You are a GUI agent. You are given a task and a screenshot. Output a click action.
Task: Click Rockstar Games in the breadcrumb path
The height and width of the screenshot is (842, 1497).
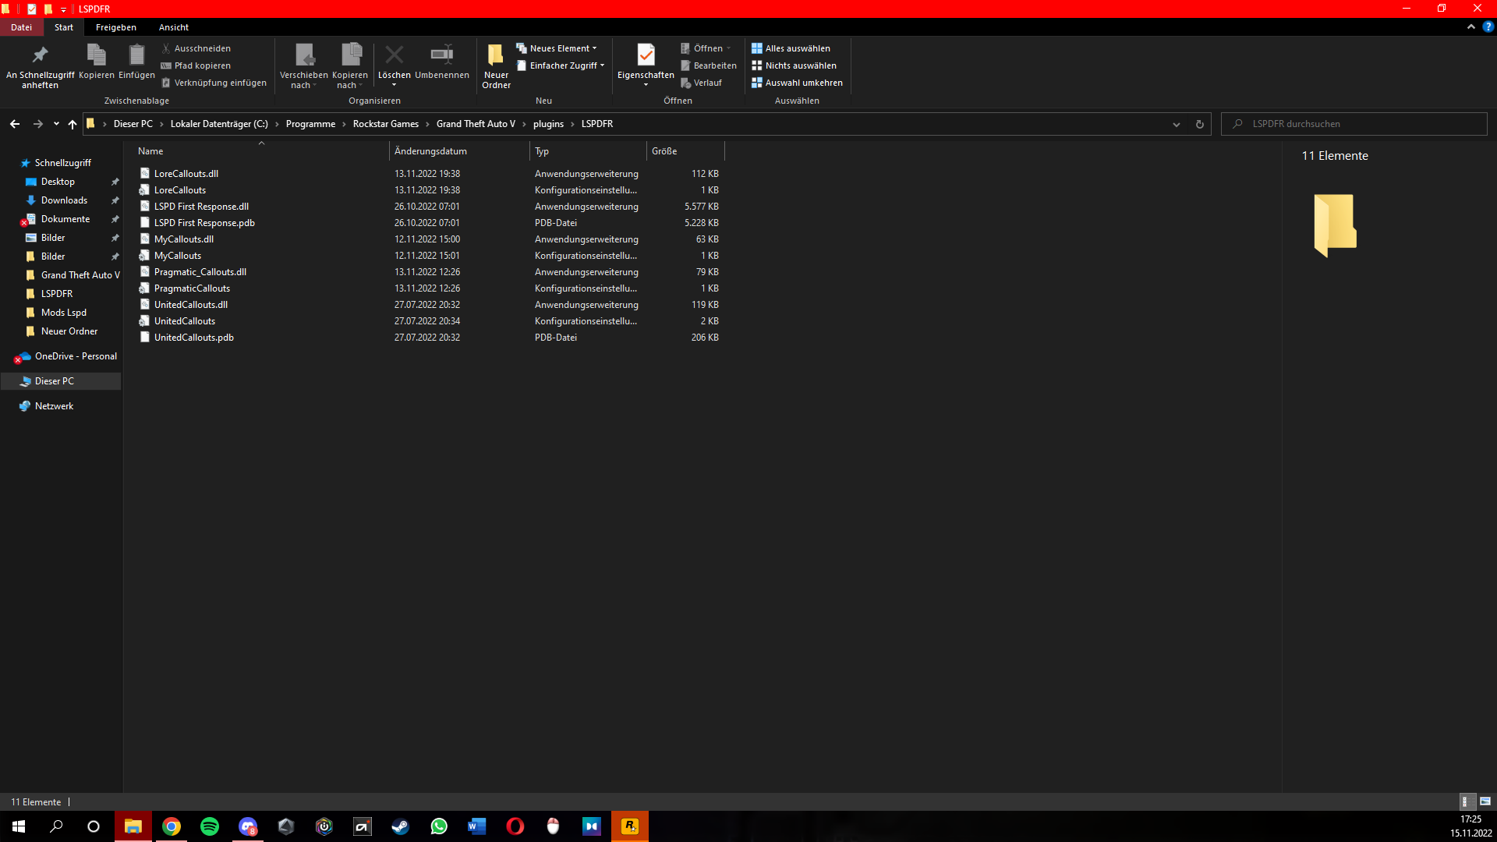385,124
